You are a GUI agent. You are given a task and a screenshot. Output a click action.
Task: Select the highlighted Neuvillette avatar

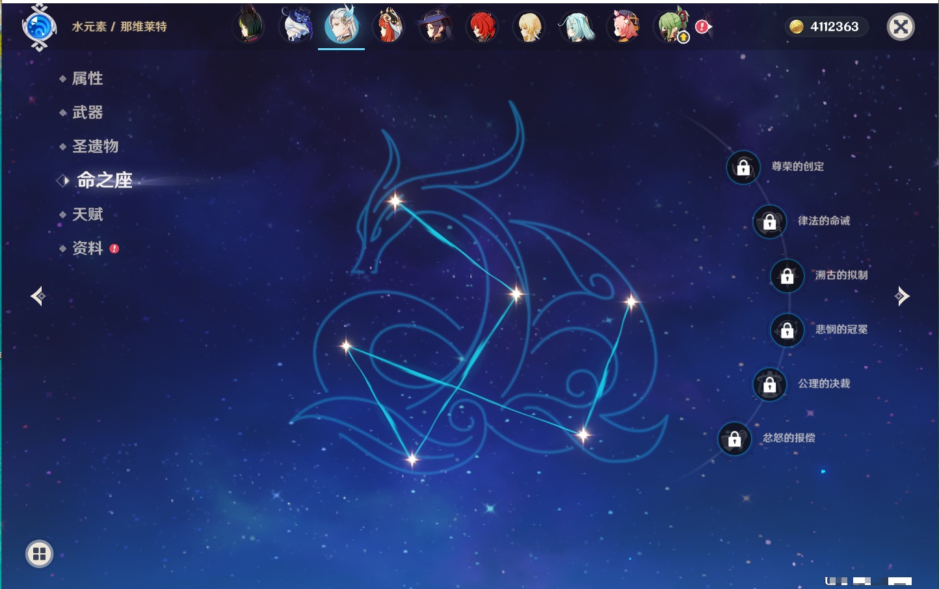tap(342, 26)
